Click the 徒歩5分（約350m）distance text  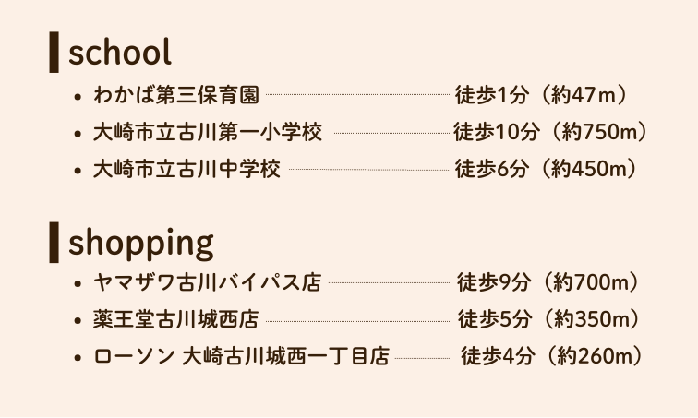[549, 320]
